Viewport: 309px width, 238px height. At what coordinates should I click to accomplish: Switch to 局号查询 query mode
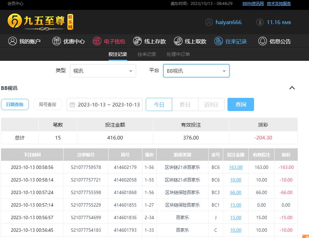tap(48, 104)
